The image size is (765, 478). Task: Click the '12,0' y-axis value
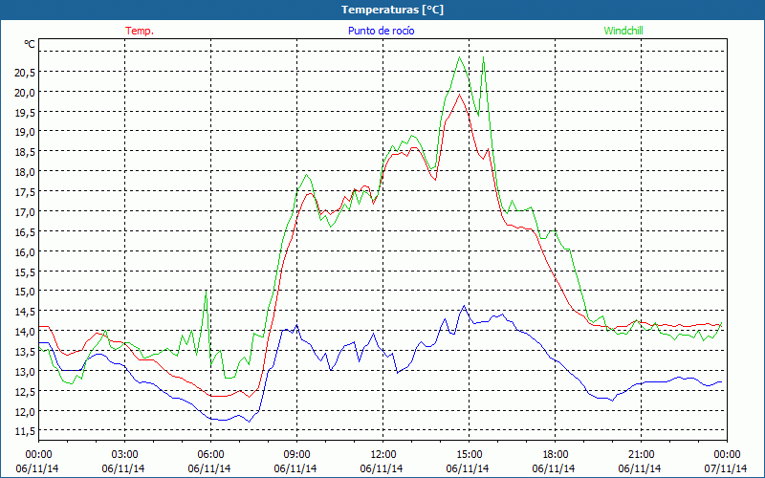pos(25,411)
